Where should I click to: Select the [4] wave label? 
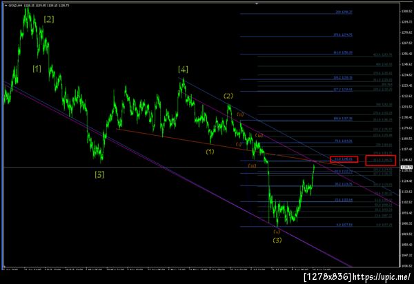coord(183,70)
